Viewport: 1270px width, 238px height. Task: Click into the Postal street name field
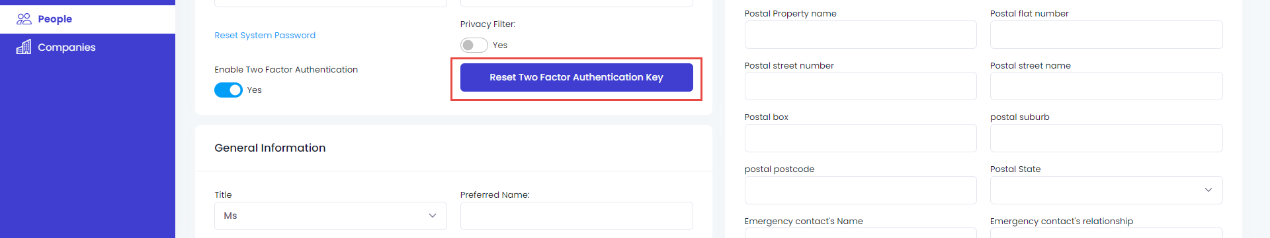point(1106,86)
